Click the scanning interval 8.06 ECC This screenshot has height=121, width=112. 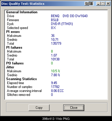point(57,91)
